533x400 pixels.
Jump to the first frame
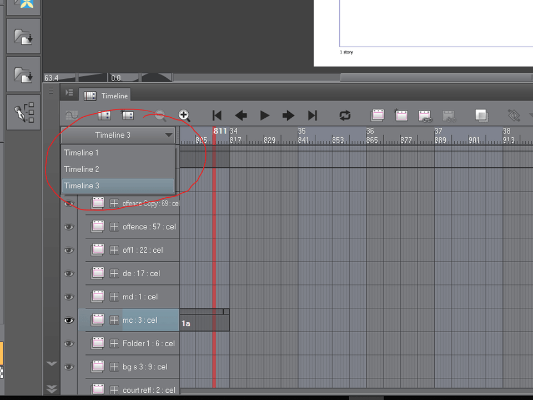(217, 116)
